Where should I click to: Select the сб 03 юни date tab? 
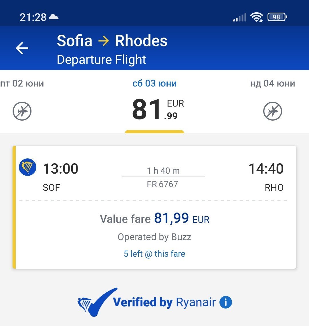pos(154,84)
